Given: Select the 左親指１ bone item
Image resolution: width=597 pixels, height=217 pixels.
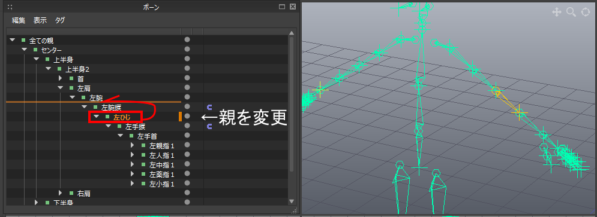Looking at the screenshot, I should tap(162, 145).
